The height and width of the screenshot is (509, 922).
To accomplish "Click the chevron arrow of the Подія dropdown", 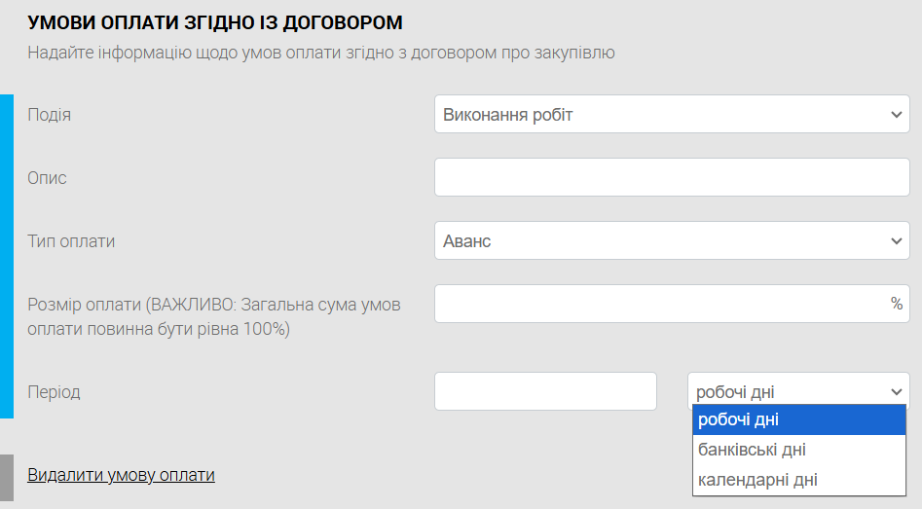I will [897, 115].
